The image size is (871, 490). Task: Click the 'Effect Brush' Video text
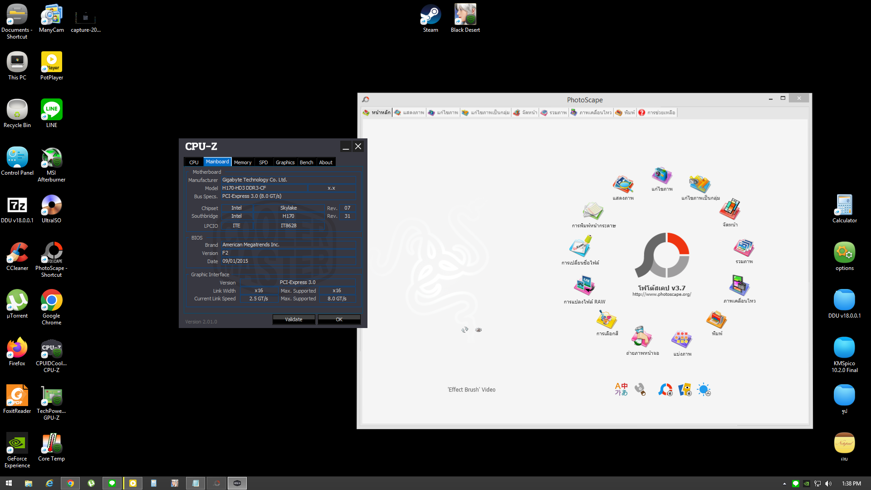pos(471,390)
